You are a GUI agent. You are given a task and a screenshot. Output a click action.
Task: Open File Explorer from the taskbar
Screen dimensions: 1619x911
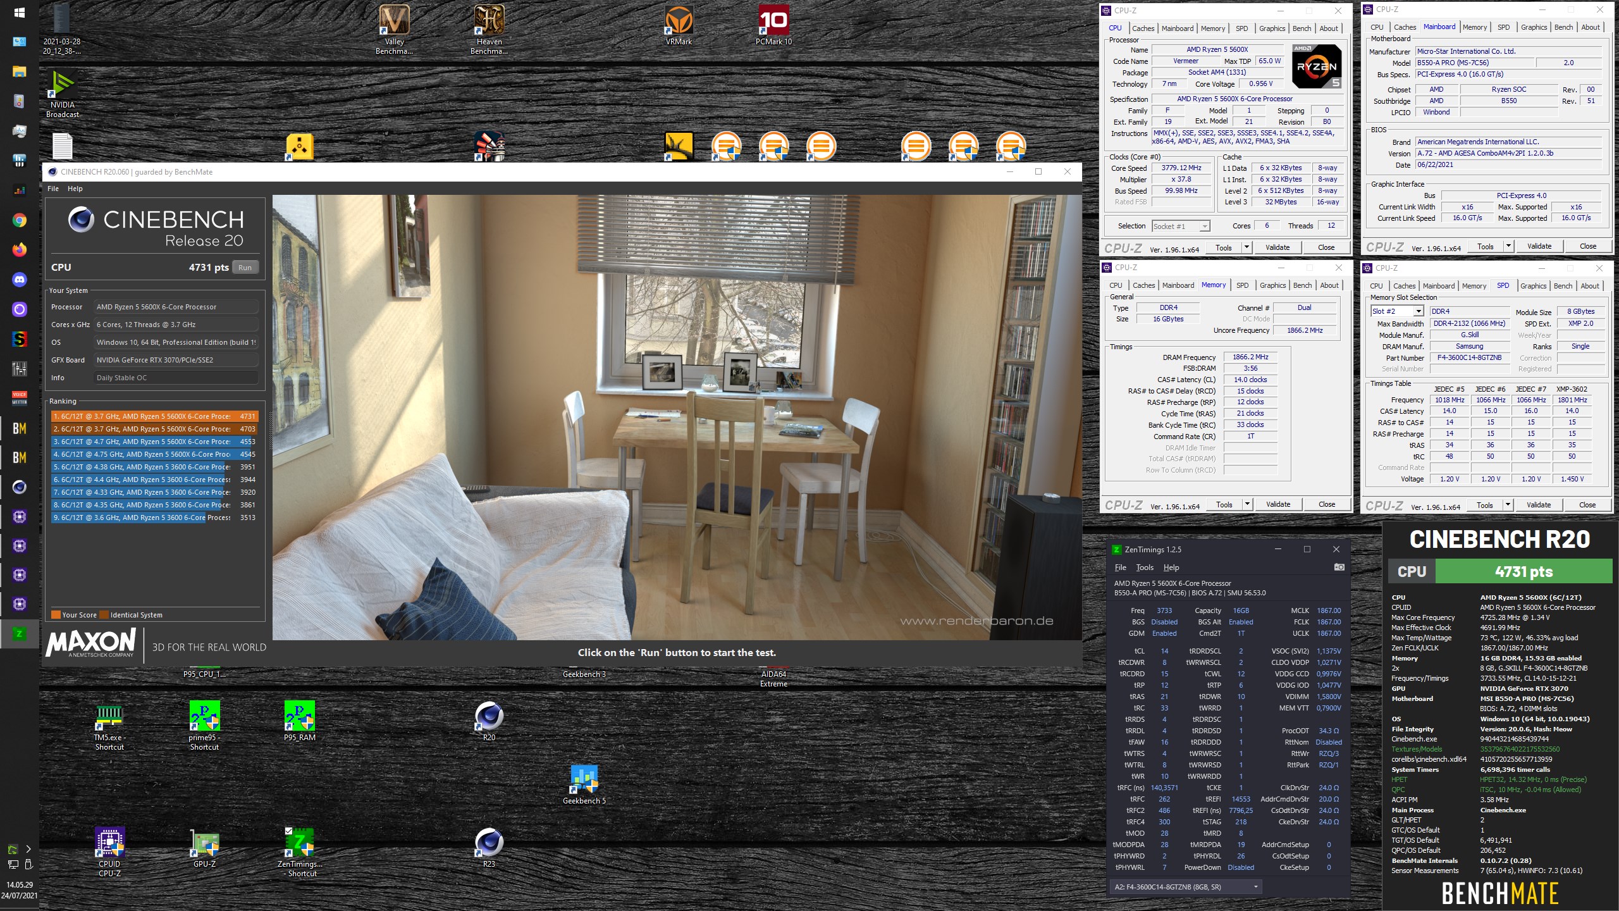pos(19,71)
